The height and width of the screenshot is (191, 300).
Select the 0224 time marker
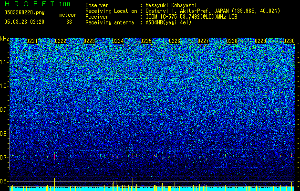118,41
